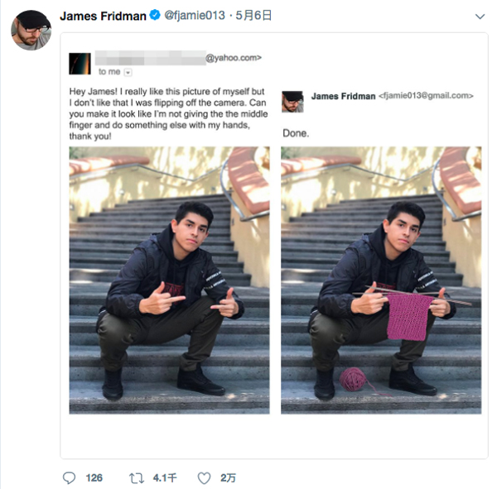Click the reply speech bubble icon
Viewport: 497px width, 489px height.
coord(70,477)
